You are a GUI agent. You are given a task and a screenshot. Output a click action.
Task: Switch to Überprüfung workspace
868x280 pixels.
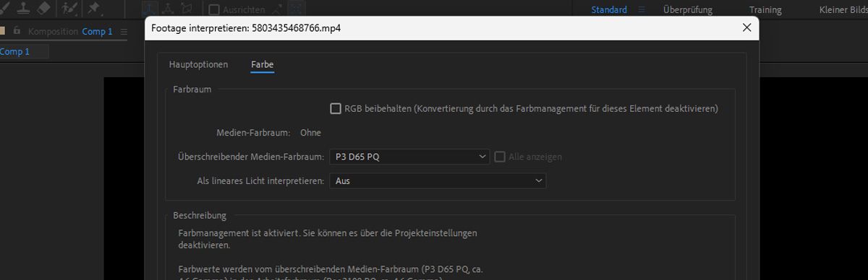pyautogui.click(x=688, y=9)
